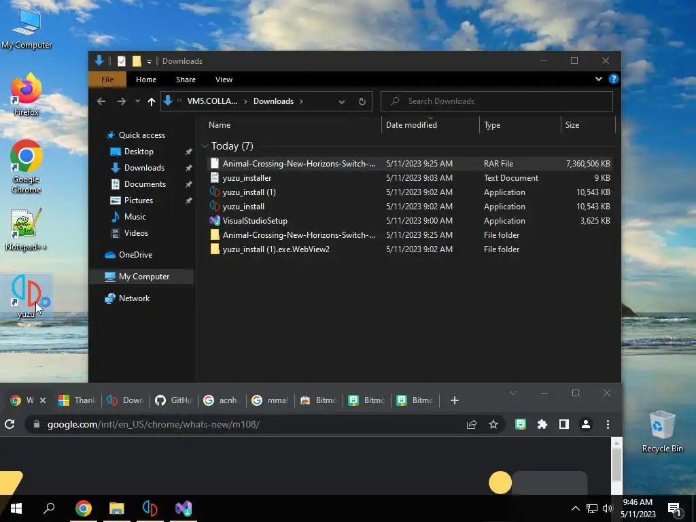Open the Customize Quick Access Toolbar dropdown
Image resolution: width=696 pixels, height=522 pixels.
pyautogui.click(x=149, y=61)
